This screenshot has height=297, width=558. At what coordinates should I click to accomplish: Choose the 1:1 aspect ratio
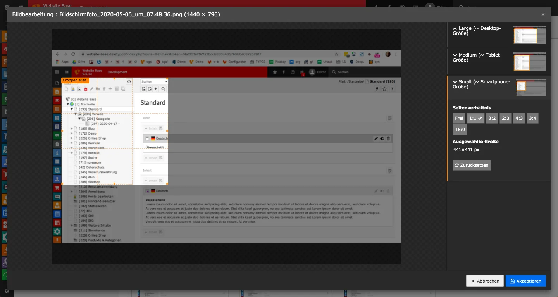tap(475, 118)
